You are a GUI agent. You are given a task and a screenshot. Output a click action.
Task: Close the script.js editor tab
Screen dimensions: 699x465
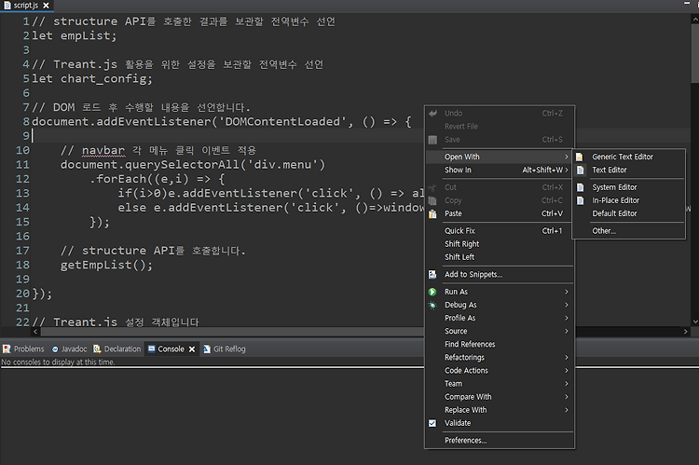(x=46, y=6)
